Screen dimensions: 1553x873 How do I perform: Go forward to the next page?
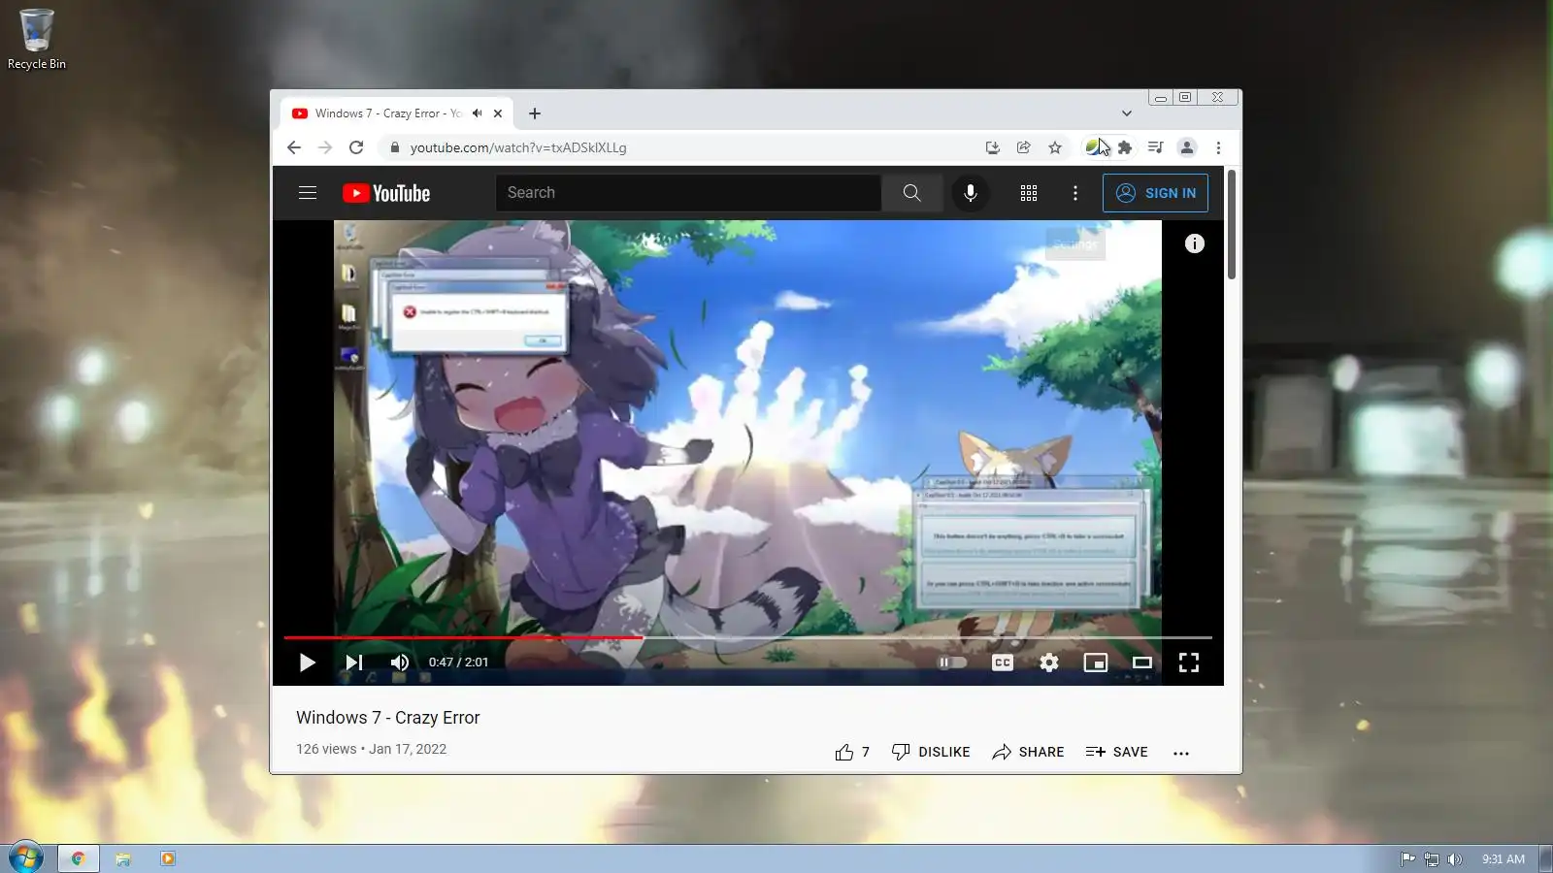[x=325, y=147]
